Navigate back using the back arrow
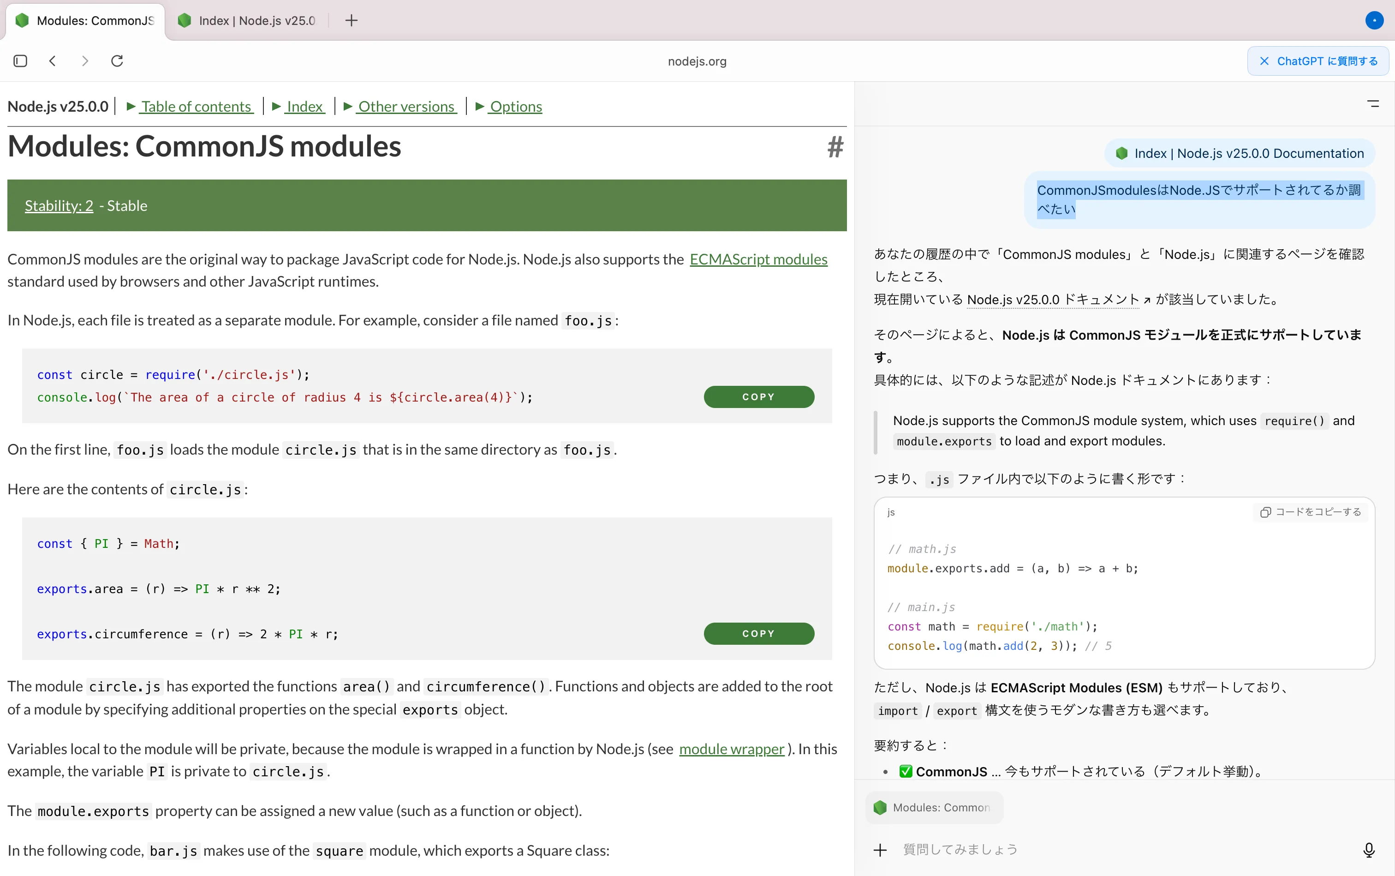This screenshot has width=1395, height=876. point(53,61)
